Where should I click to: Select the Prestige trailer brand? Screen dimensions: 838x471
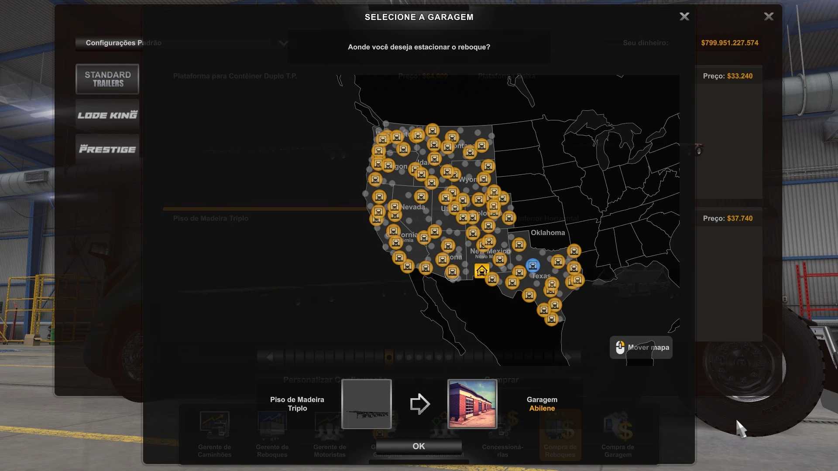pyautogui.click(x=107, y=149)
